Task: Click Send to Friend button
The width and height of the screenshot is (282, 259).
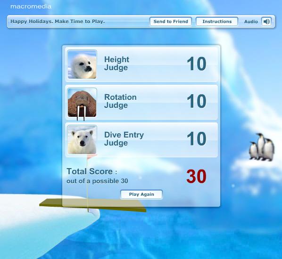Action: (171, 22)
